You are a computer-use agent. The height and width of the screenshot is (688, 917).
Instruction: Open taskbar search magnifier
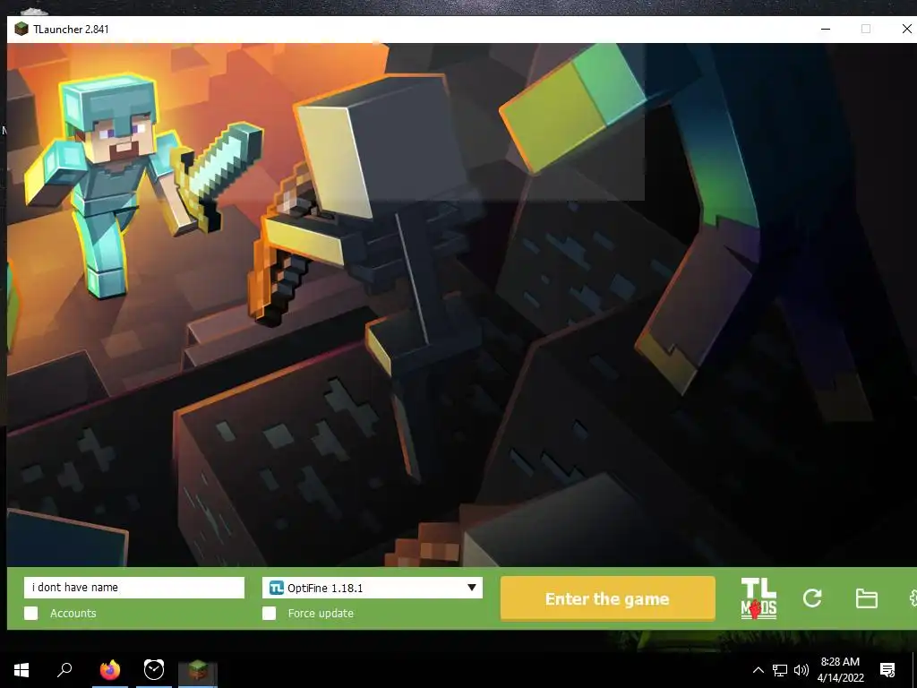pyautogui.click(x=64, y=670)
